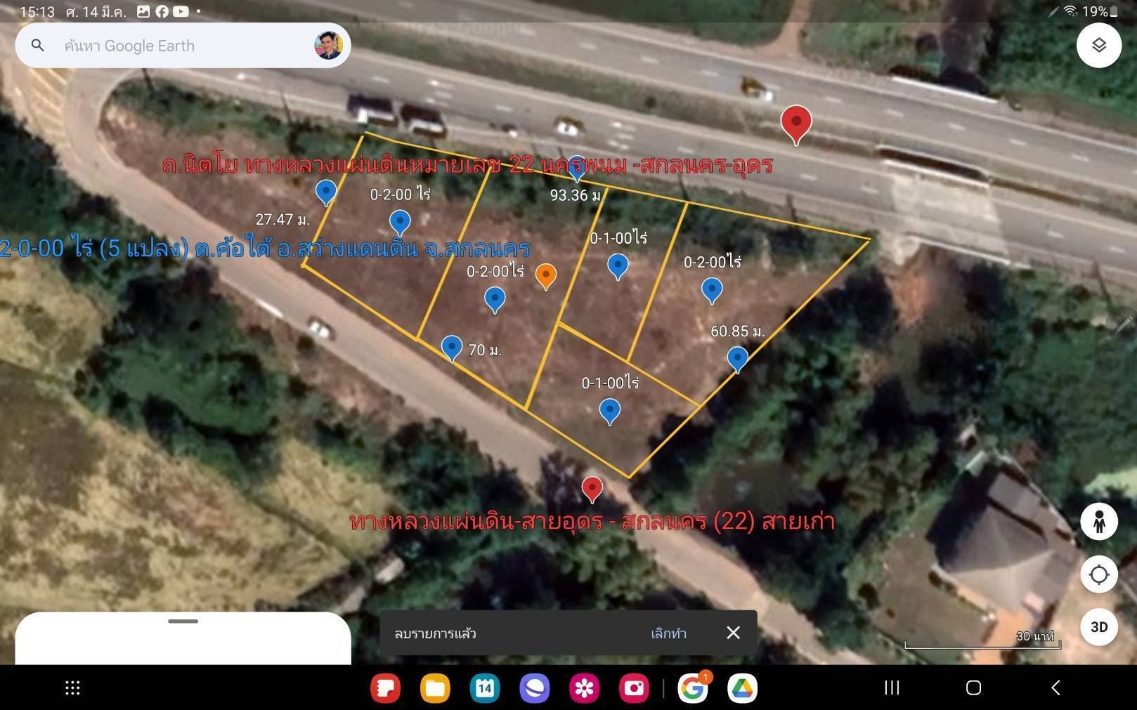Click red label 'ทางหลวงแผ่นดิน-สายอุดร - สกลนคร (22) สายเก่า'
This screenshot has width=1137, height=710.
pyautogui.click(x=592, y=521)
